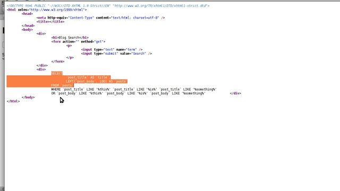This screenshot has width=340, height=191.
Task: Click '%something%' in the post_title WHERE line
Action: (205, 90)
